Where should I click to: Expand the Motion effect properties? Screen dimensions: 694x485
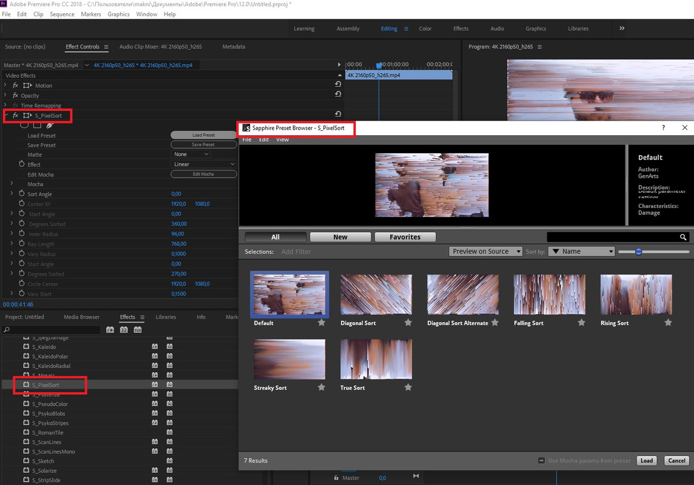pyautogui.click(x=5, y=85)
